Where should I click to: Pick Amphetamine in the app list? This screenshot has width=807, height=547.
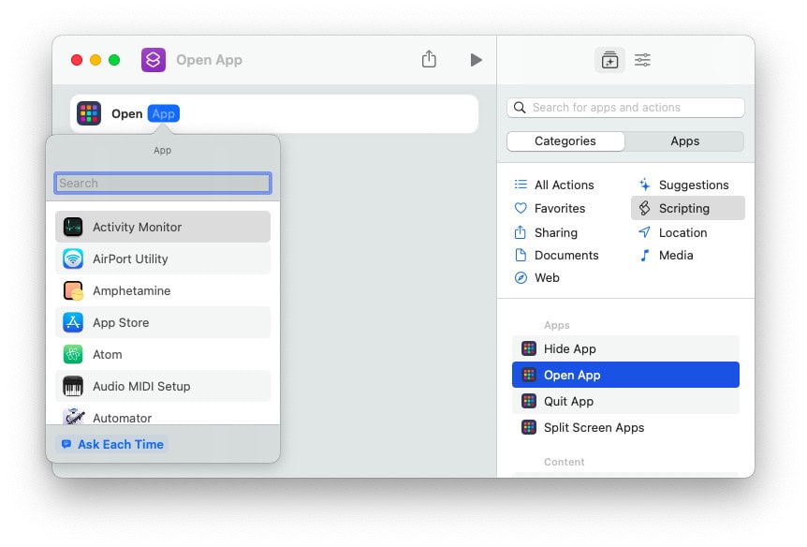coord(163,290)
